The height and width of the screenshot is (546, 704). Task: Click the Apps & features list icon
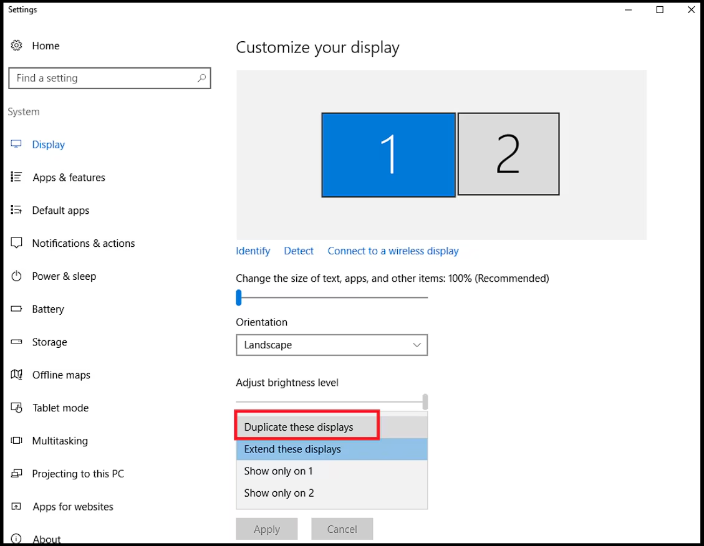[x=17, y=177]
